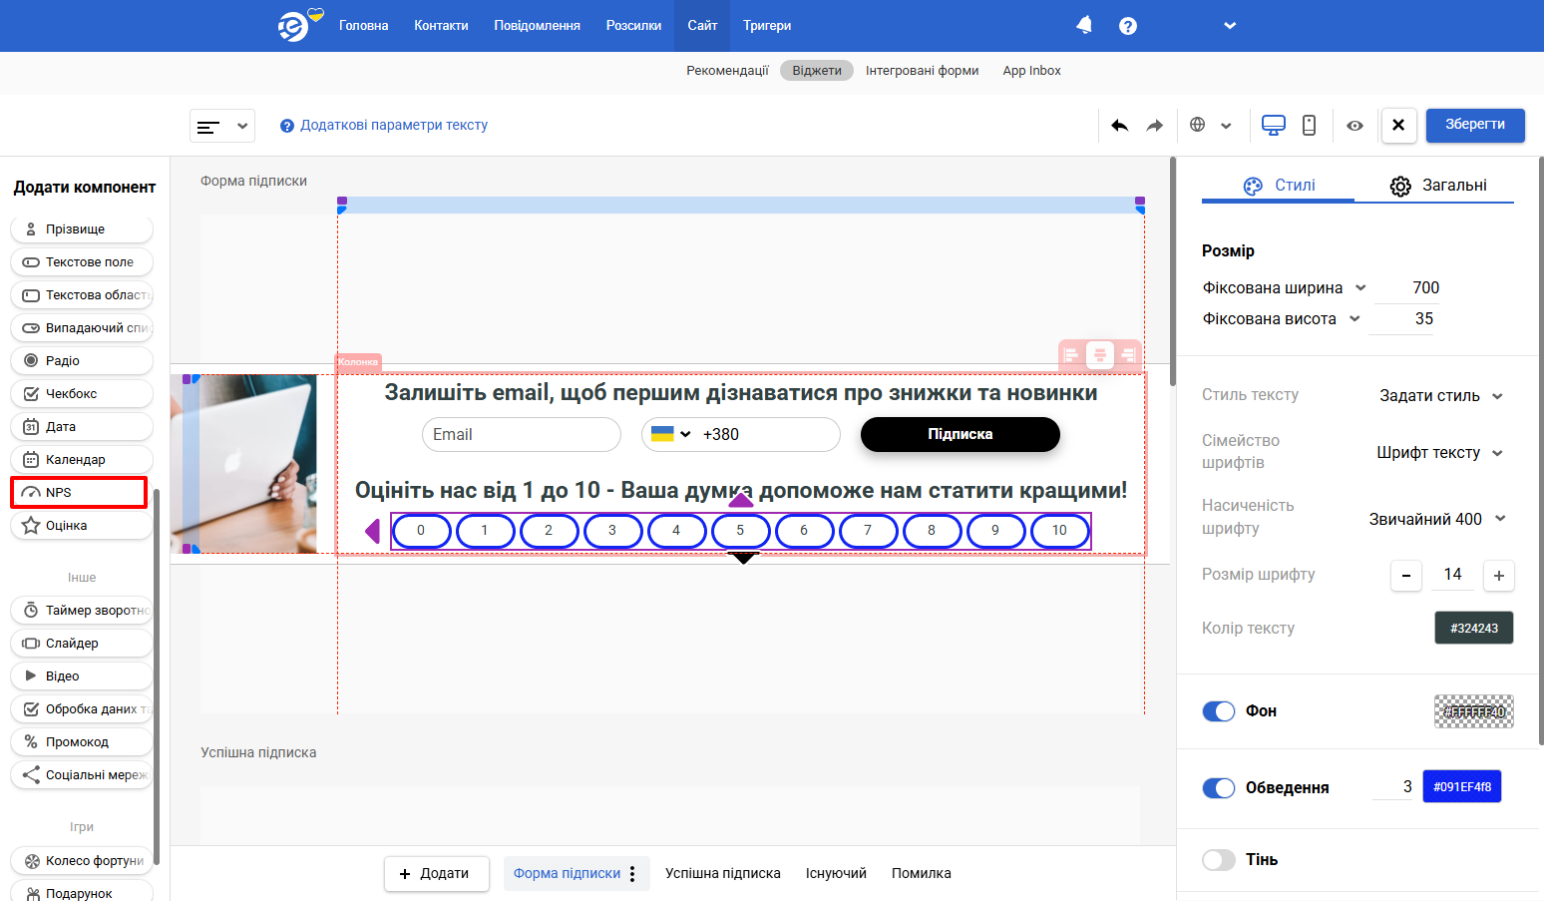Click the undo arrow
The image size is (1544, 901).
pos(1120,125)
